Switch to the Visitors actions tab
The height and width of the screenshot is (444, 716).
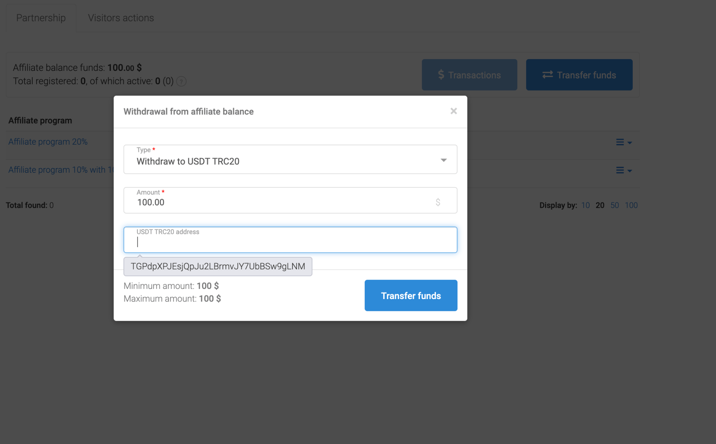pyautogui.click(x=120, y=17)
